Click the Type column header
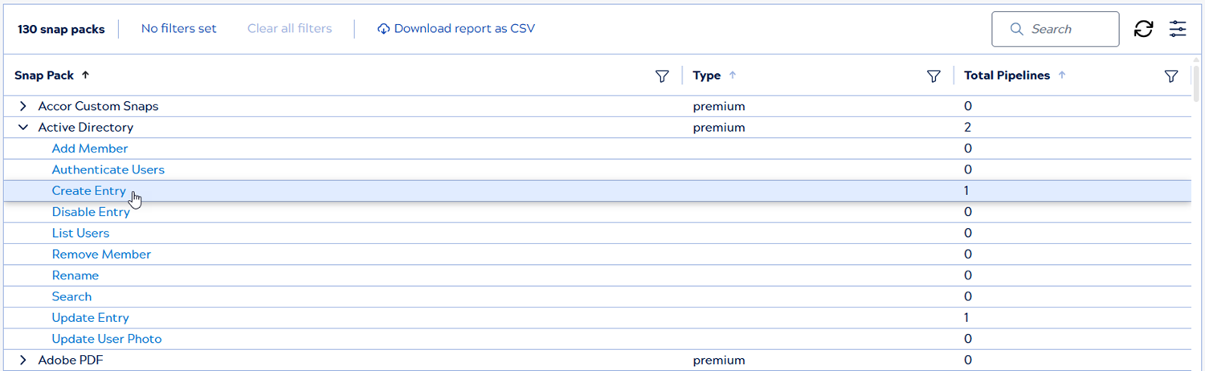The image size is (1205, 371). (x=707, y=75)
